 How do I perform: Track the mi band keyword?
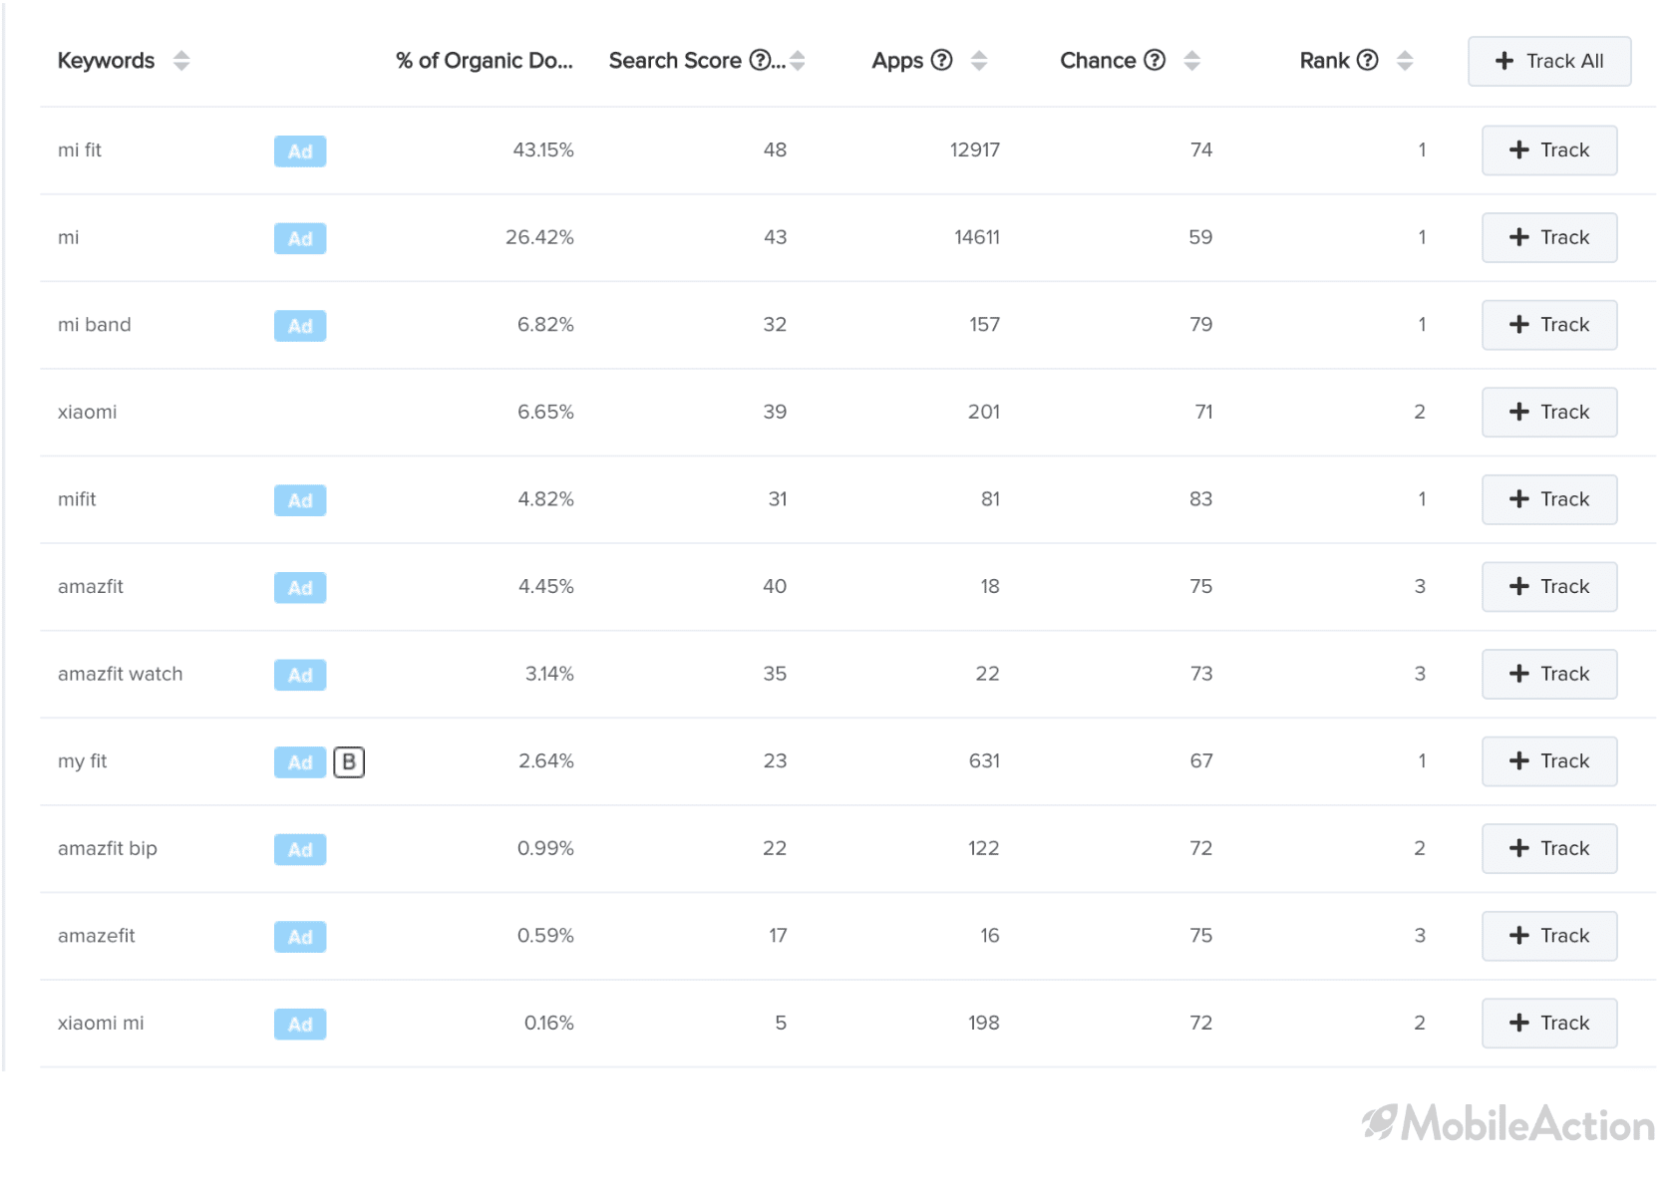1549,325
